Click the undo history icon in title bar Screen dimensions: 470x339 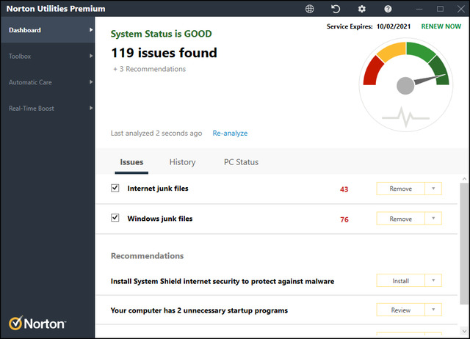pyautogui.click(x=336, y=9)
